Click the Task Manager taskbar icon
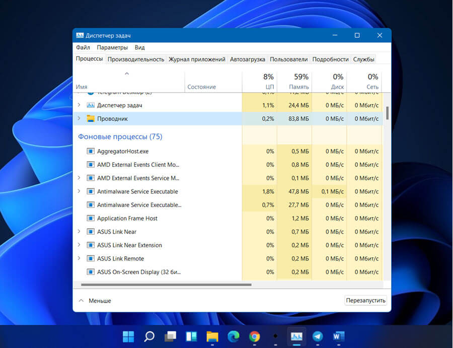 (x=296, y=336)
